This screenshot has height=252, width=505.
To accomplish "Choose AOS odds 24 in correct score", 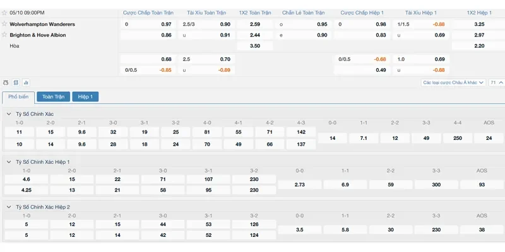I will pos(489,138).
